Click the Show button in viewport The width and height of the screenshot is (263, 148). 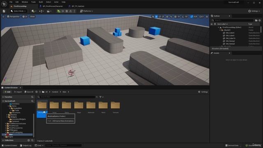click(32, 16)
